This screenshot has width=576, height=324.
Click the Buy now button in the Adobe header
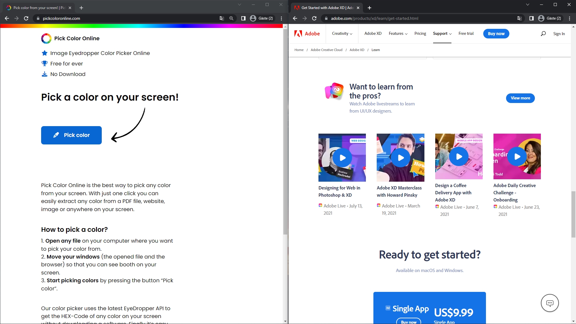(496, 34)
